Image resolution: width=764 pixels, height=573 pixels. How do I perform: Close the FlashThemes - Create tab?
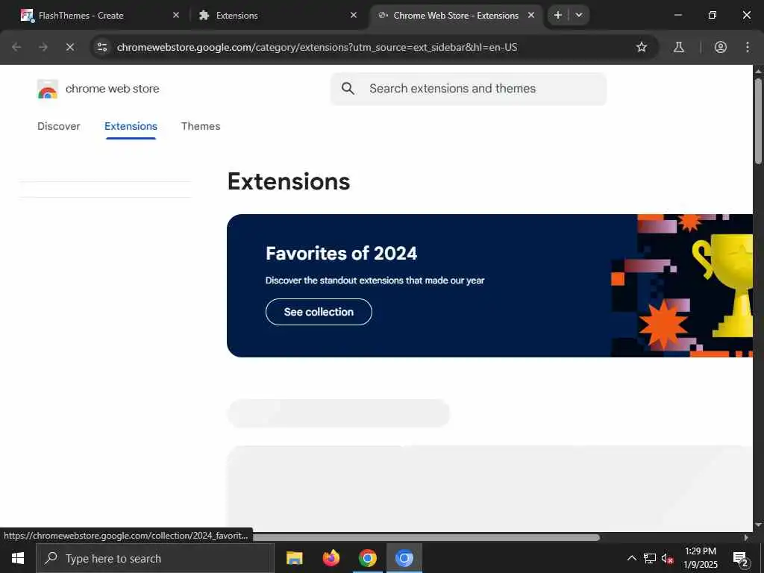click(176, 15)
